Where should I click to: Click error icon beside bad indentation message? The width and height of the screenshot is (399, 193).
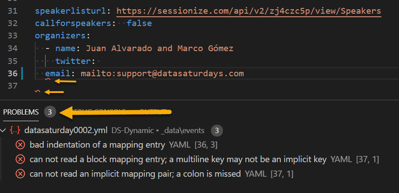tap(20, 145)
